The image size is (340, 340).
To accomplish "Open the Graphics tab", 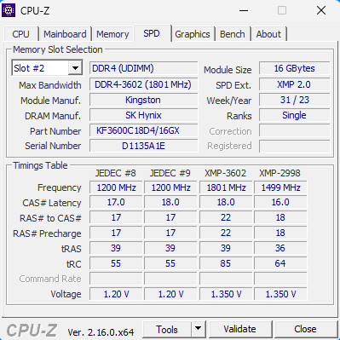I will pyautogui.click(x=193, y=34).
